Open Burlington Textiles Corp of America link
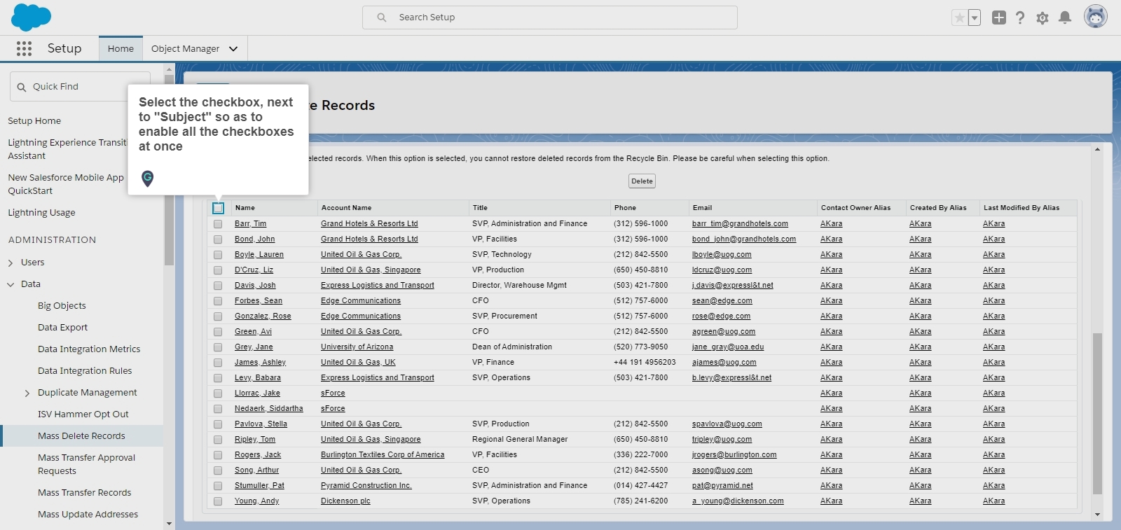This screenshot has height=530, width=1121. pos(383,455)
